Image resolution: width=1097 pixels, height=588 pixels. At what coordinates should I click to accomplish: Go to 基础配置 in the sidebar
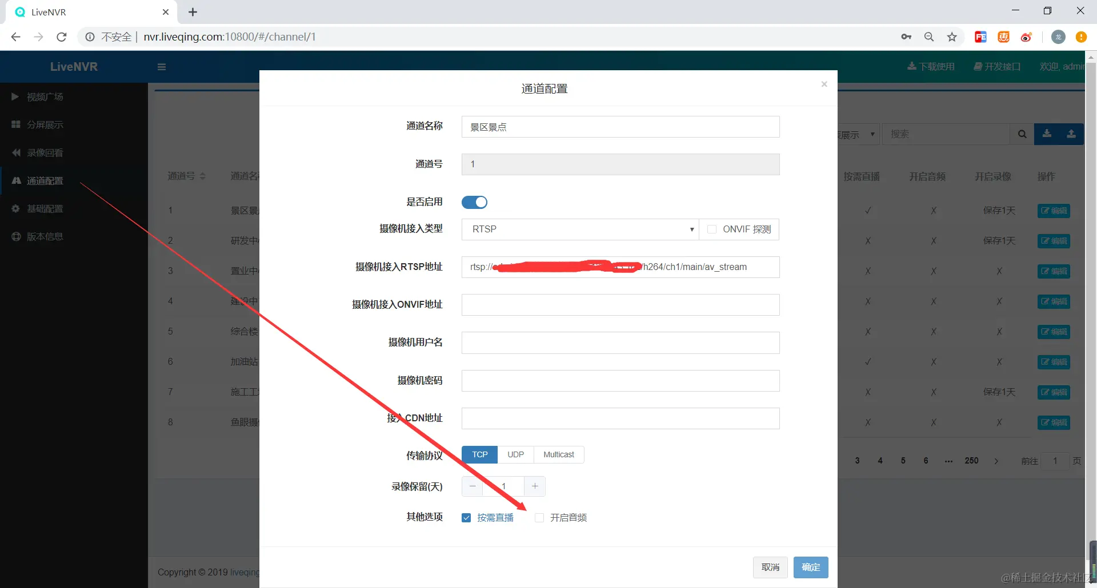[45, 208]
